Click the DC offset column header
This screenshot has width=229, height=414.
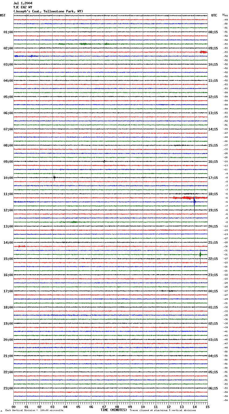pyautogui.click(x=224, y=15)
